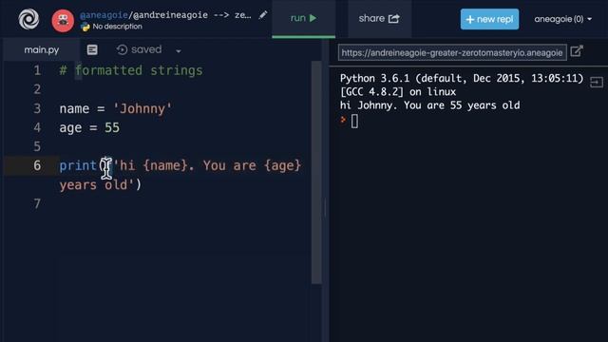Click the console clear icon

pyautogui.click(x=597, y=83)
